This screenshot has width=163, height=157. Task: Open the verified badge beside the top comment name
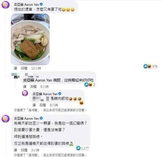(41, 4)
